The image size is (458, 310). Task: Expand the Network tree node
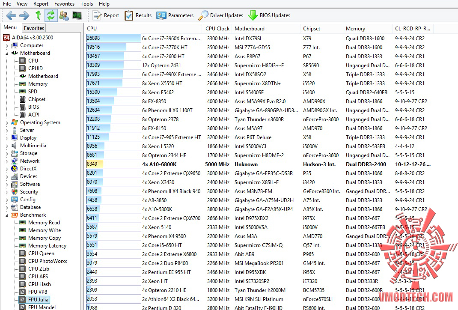click(x=7, y=161)
